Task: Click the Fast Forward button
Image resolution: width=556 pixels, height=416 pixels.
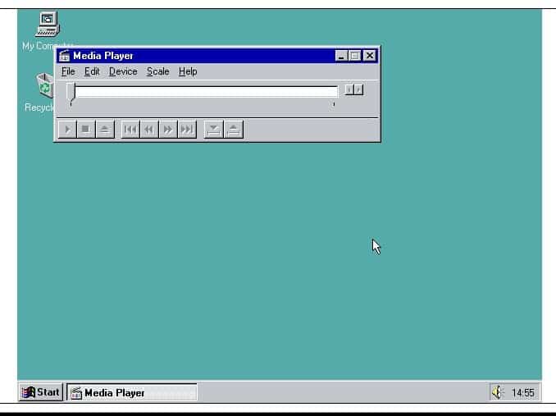Action: click(x=168, y=130)
